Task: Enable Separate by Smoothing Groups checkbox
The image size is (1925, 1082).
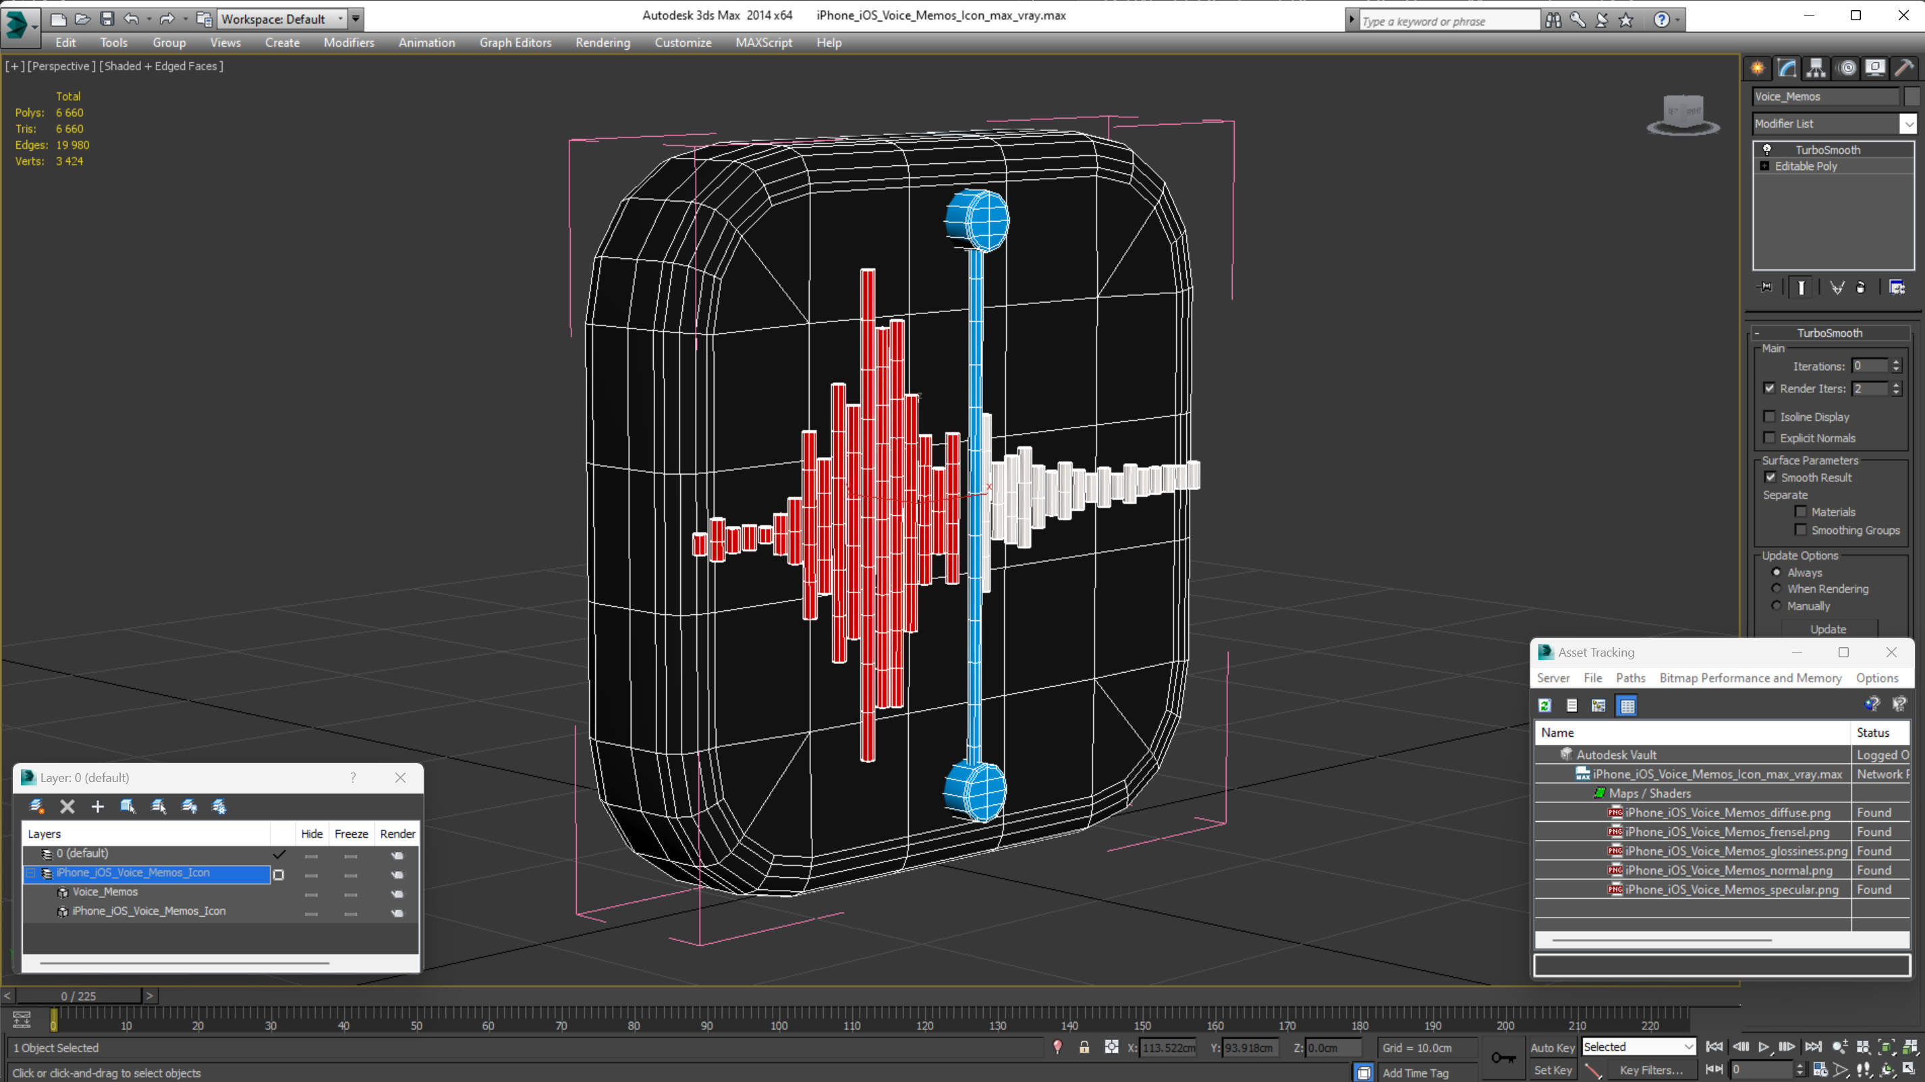Action: click(1801, 529)
